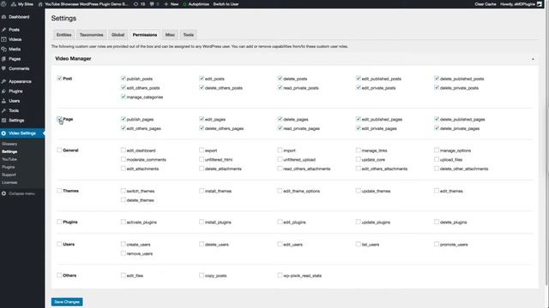This screenshot has height=308, width=549.
Task: Click the WordPress logo in admin bar
Action: pos(3,4)
